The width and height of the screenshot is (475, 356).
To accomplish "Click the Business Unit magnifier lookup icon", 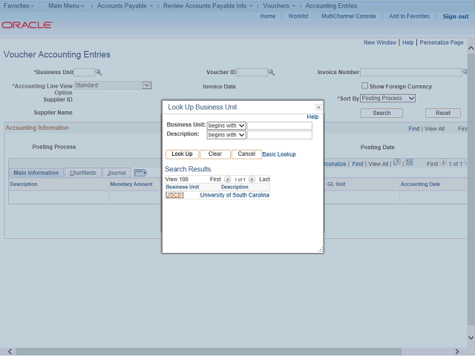I will [x=99, y=73].
